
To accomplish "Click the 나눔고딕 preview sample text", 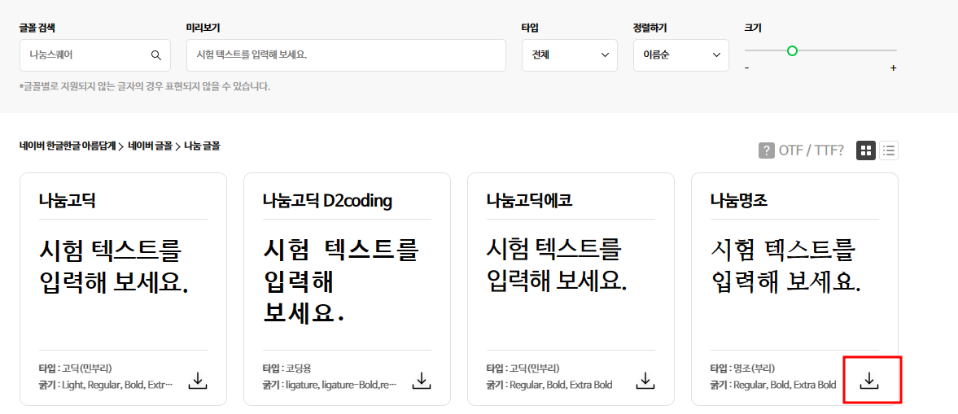I will click(x=113, y=266).
